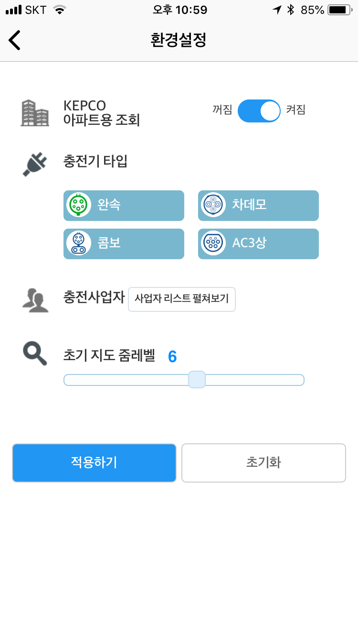Tap the KEPCO apartment building icon
Image resolution: width=358 pixels, height=638 pixels.
[x=35, y=113]
